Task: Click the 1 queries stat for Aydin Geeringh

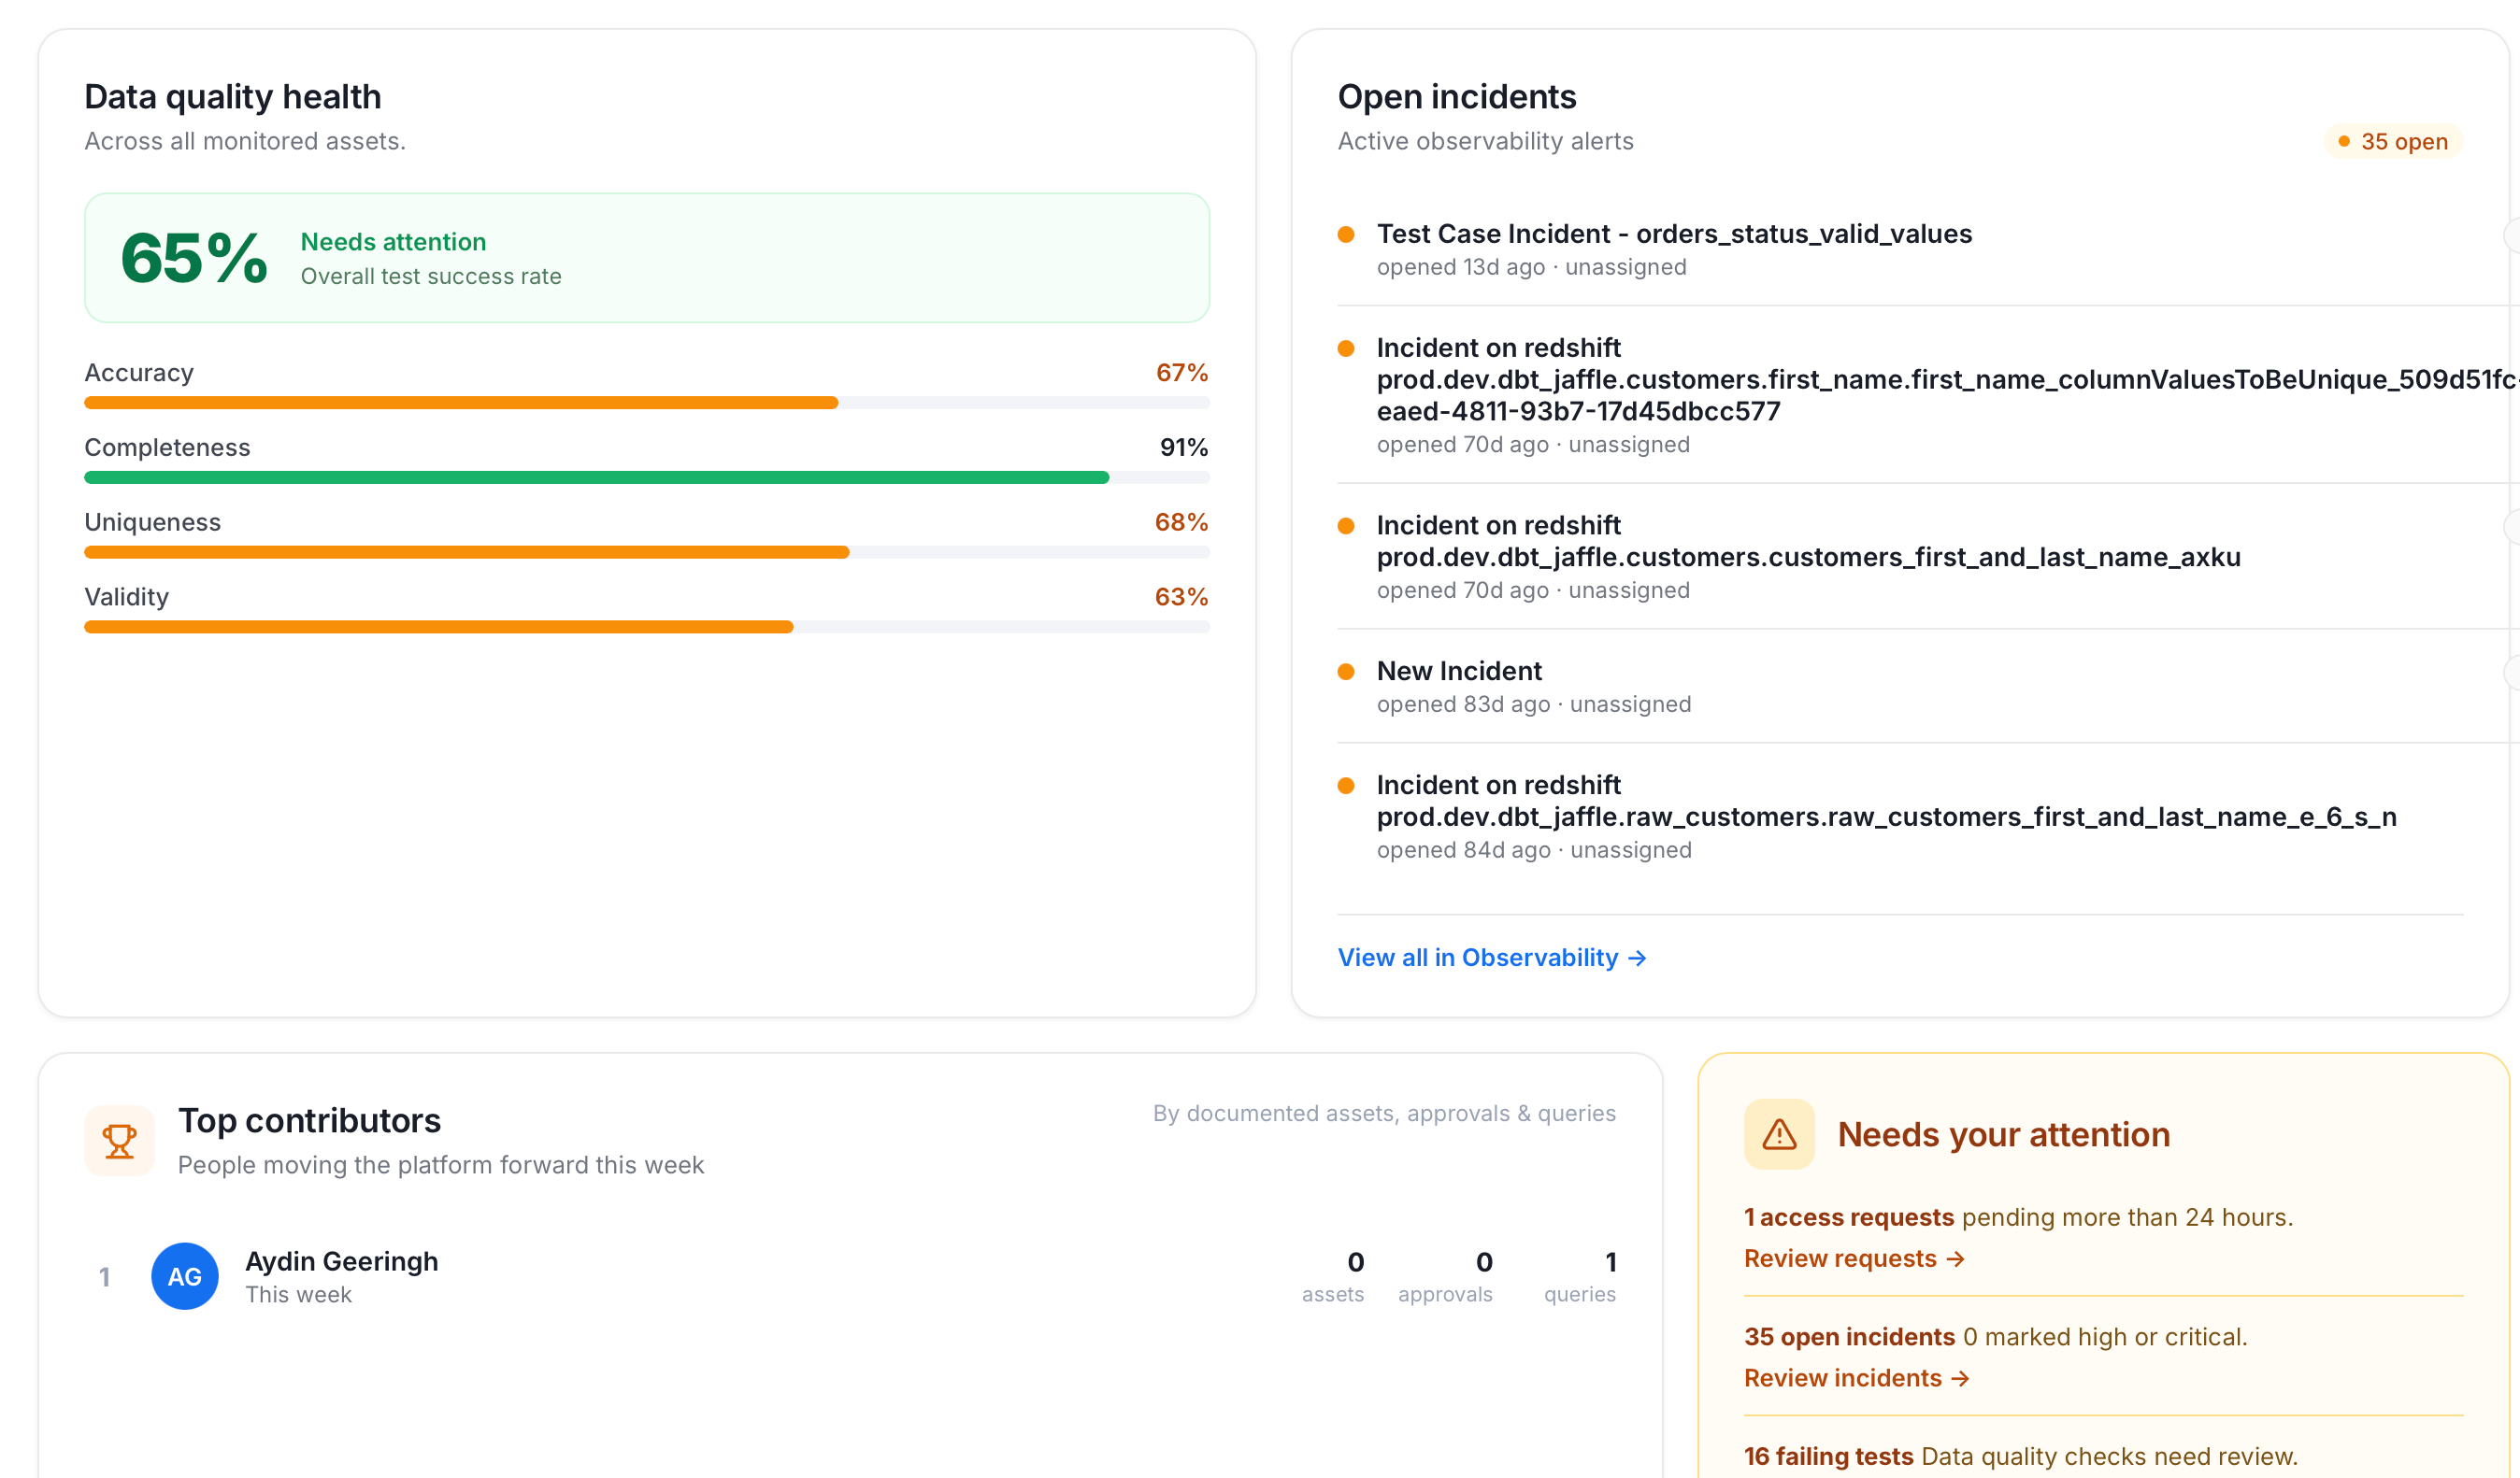Action: point(1580,1276)
